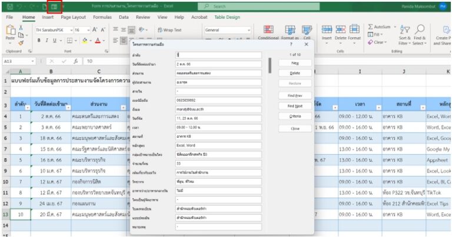Click the Save icon in title bar

point(9,7)
